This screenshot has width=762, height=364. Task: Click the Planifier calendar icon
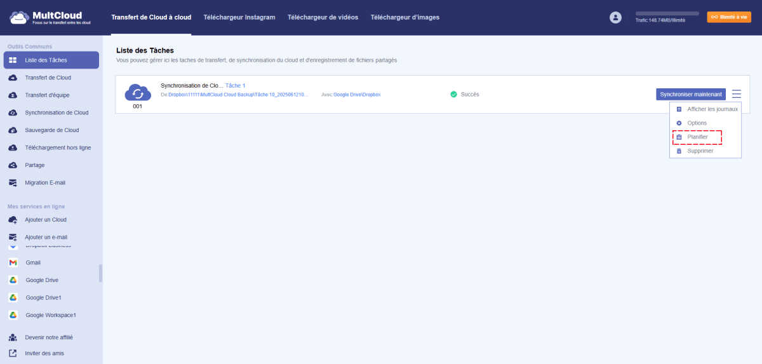[x=679, y=137]
